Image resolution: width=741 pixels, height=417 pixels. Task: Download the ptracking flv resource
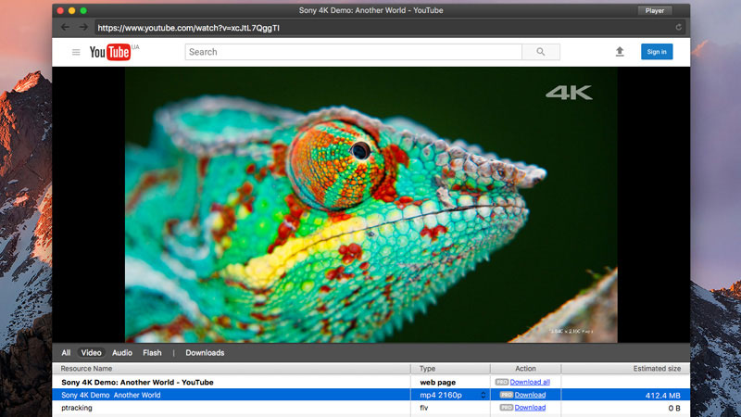click(530, 408)
